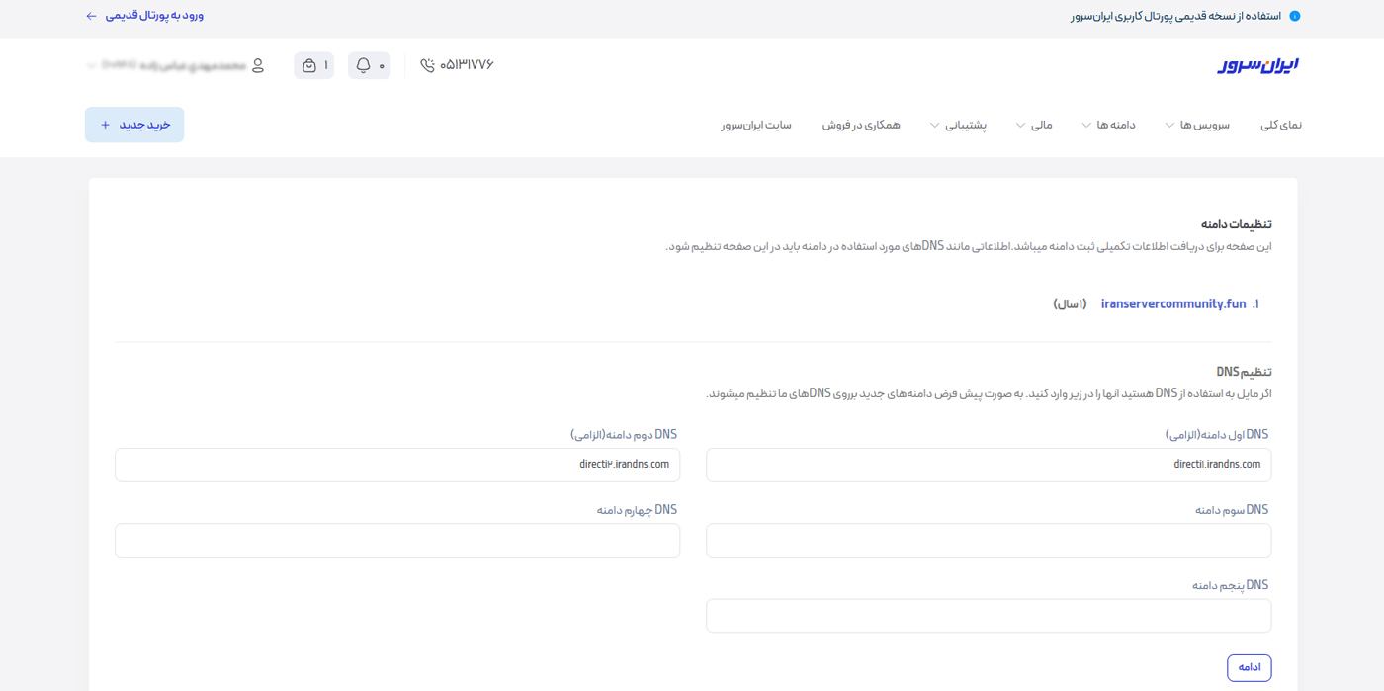Click the خرید جدید button

point(134,125)
